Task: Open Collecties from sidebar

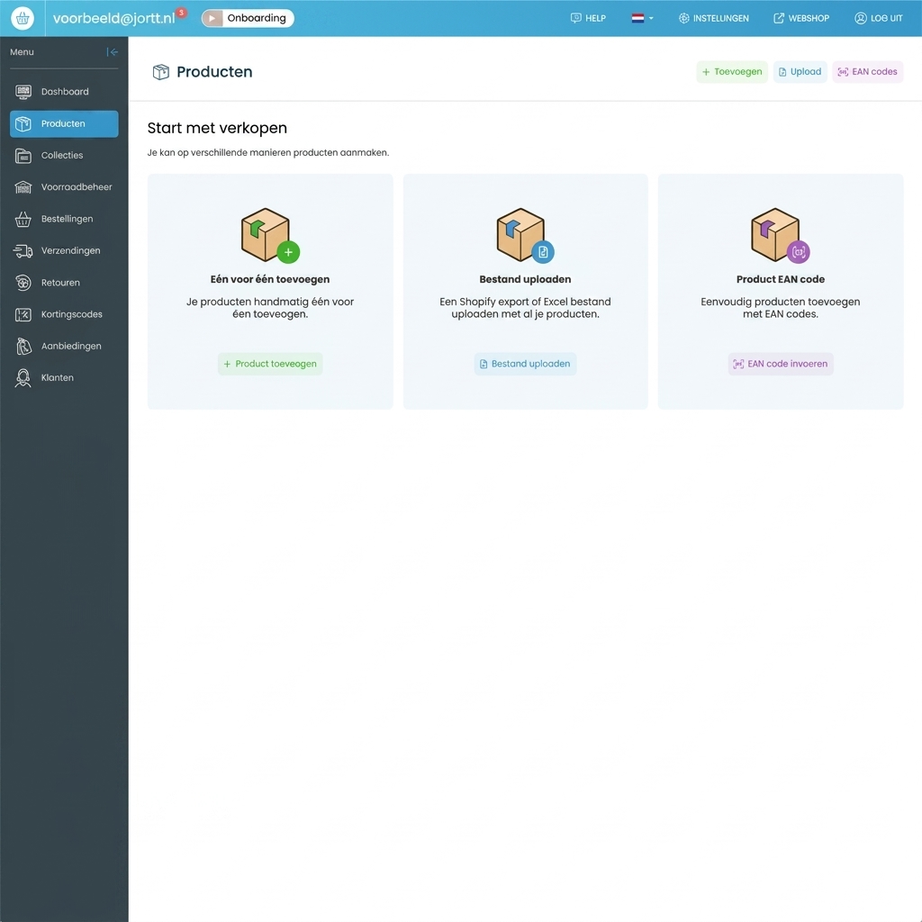Action: click(x=64, y=155)
